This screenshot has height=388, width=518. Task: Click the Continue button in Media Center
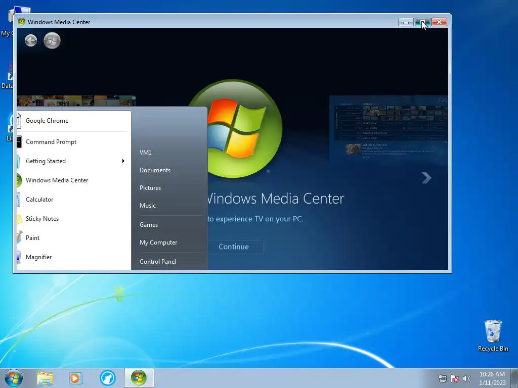pos(236,247)
